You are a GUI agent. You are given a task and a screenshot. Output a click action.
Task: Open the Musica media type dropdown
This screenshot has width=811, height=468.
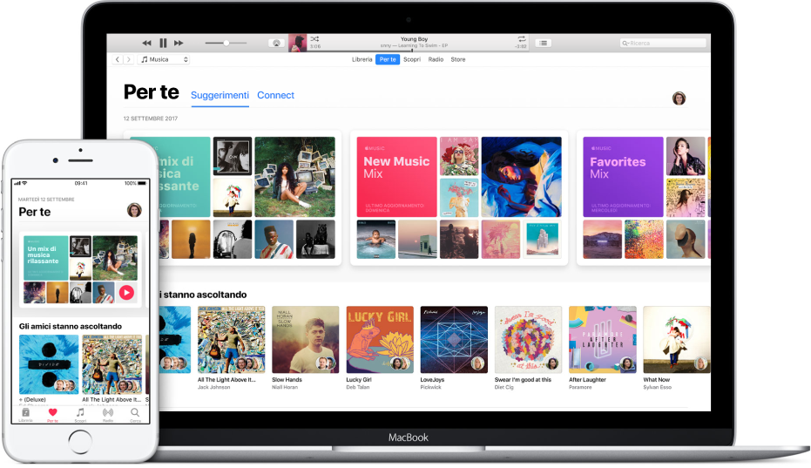click(x=165, y=59)
